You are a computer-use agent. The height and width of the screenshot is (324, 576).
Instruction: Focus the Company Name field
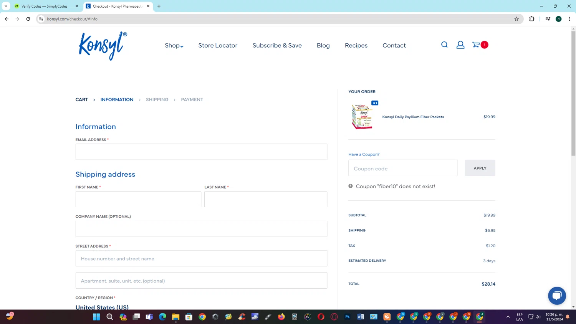point(201,229)
